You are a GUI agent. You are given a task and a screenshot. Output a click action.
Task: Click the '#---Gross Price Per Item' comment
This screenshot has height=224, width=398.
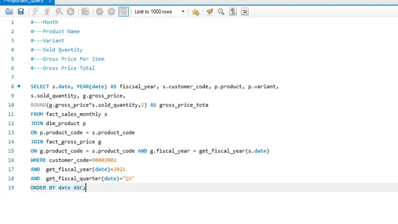point(67,59)
